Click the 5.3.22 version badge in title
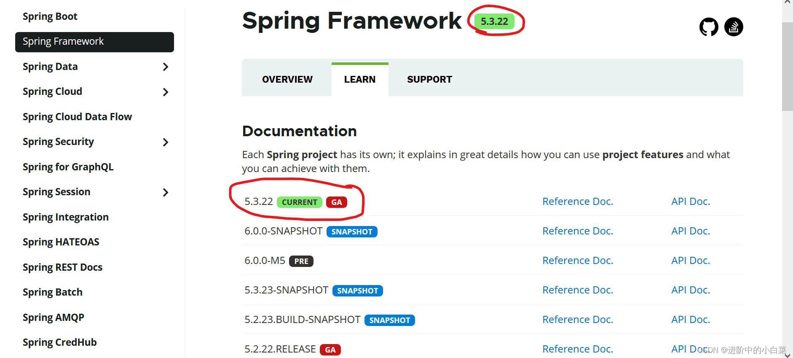793x358 pixels. pyautogui.click(x=495, y=22)
